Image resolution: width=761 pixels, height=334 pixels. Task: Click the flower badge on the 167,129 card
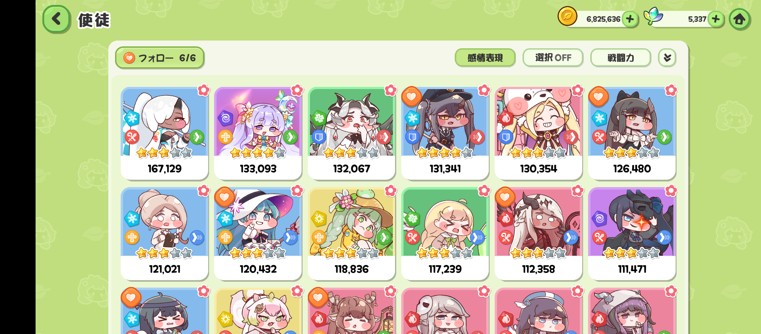point(204,90)
